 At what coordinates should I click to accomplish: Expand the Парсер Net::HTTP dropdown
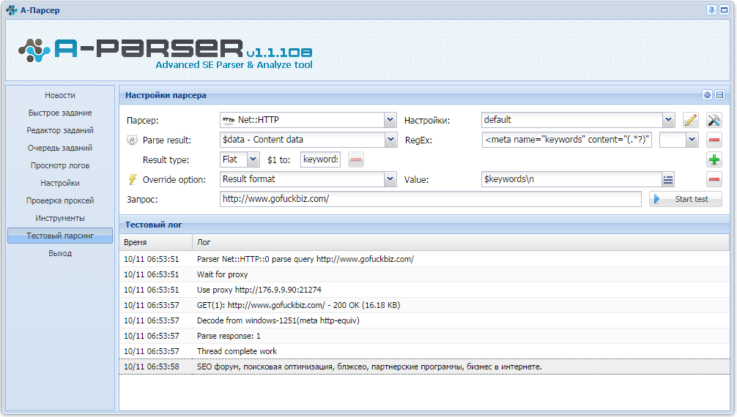pos(390,120)
